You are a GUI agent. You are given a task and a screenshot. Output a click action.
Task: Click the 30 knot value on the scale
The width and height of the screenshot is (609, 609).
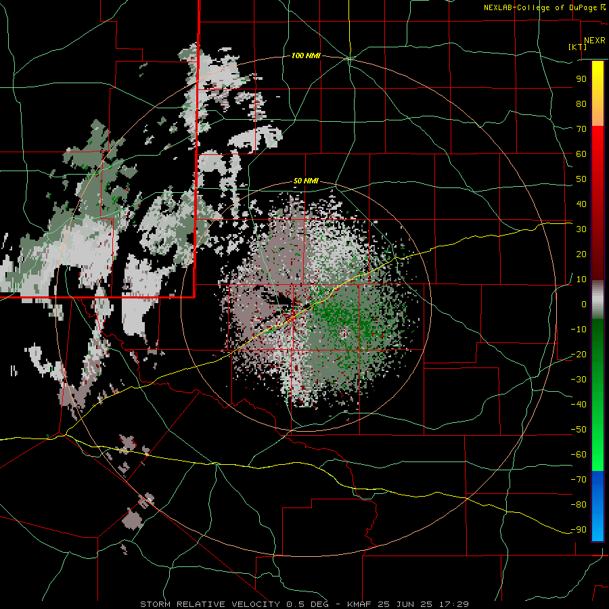point(581,229)
